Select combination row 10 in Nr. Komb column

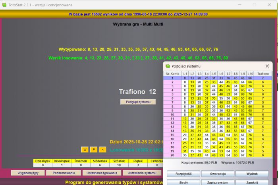pyautogui.click(x=172, y=115)
